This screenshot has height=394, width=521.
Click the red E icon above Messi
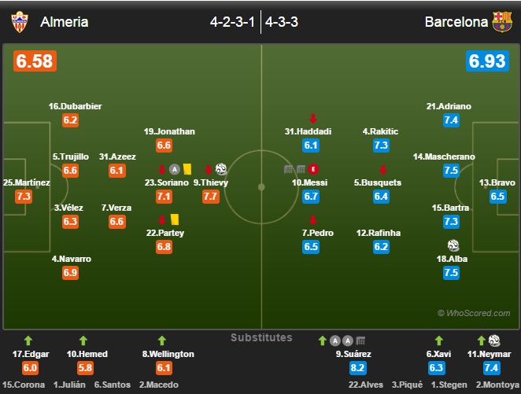pyautogui.click(x=313, y=169)
